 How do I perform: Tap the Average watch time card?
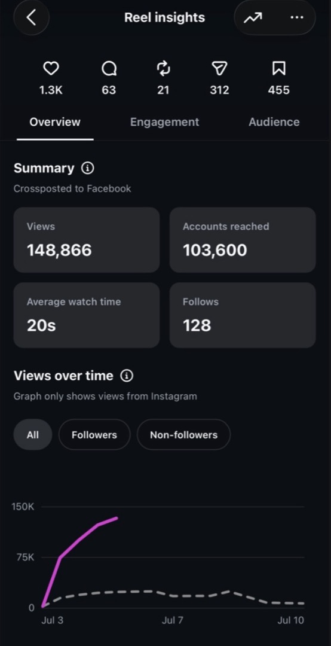(x=87, y=315)
